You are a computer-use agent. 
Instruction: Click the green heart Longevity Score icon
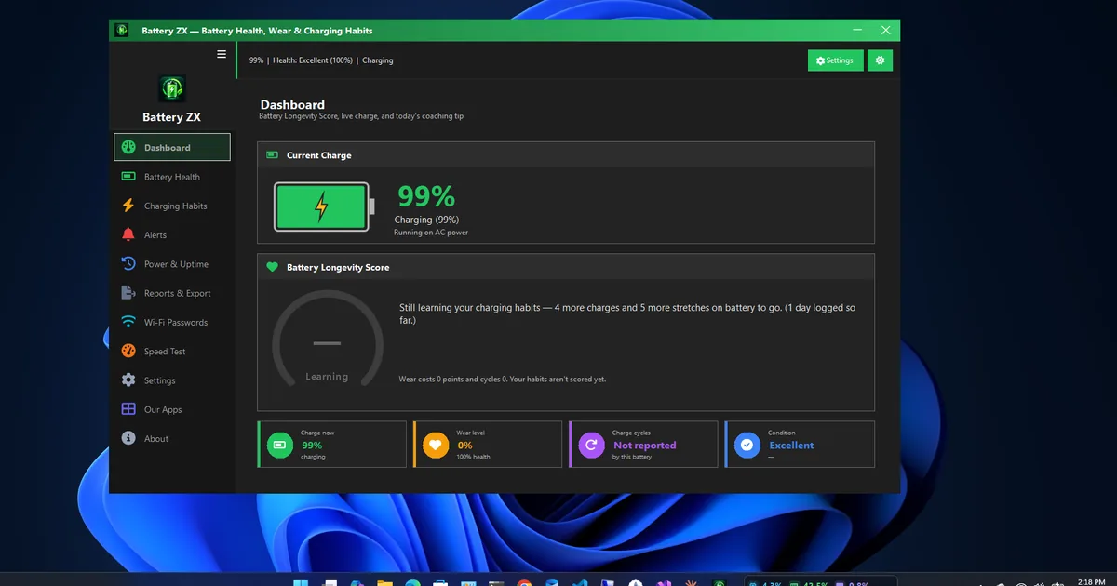point(273,267)
